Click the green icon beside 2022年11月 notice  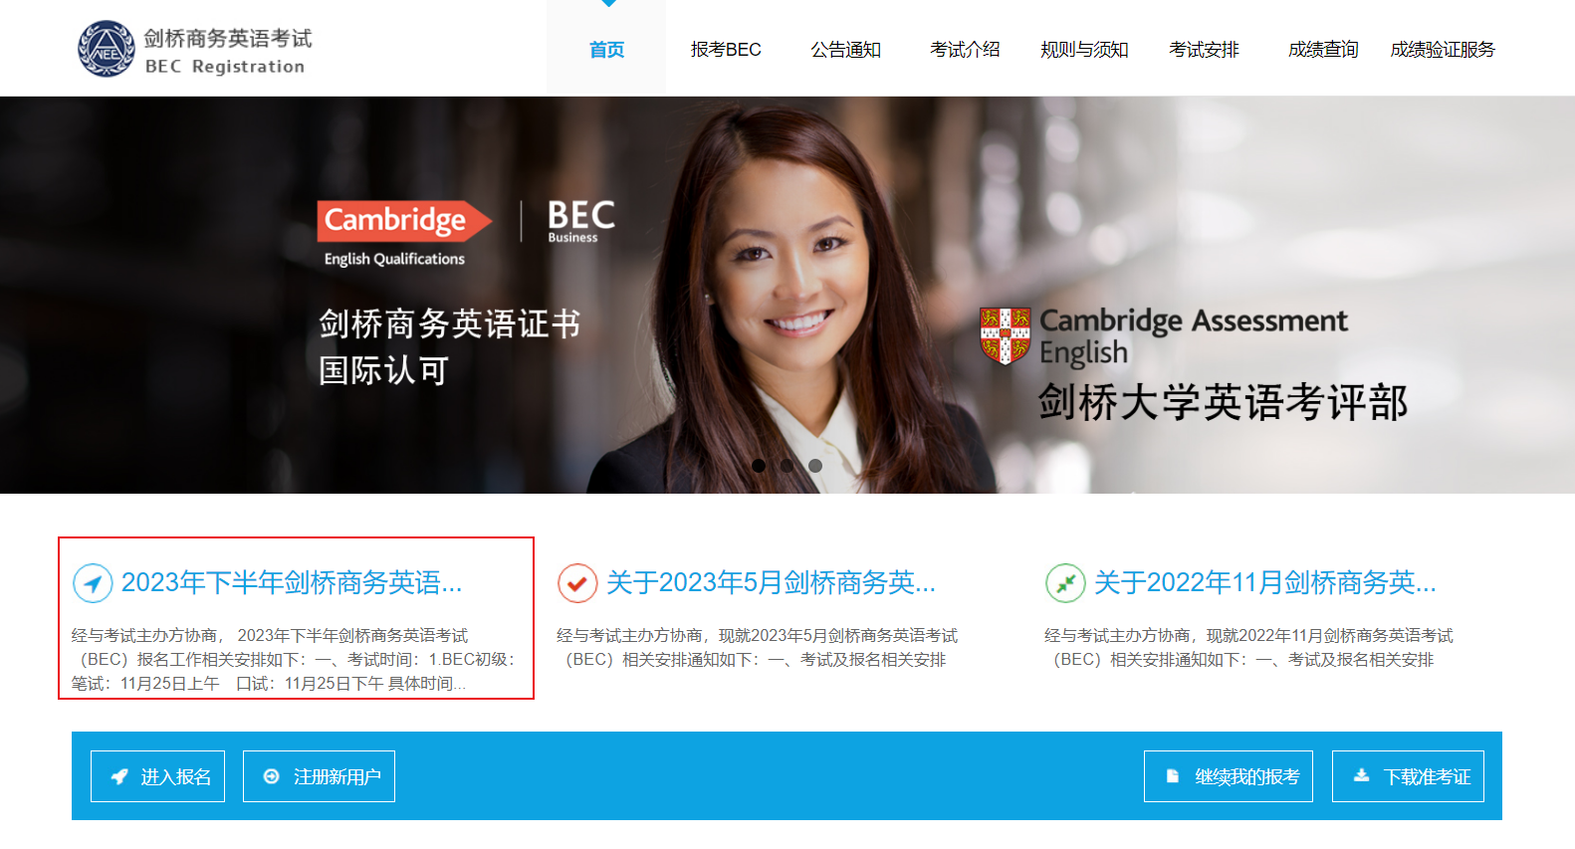(x=1065, y=583)
